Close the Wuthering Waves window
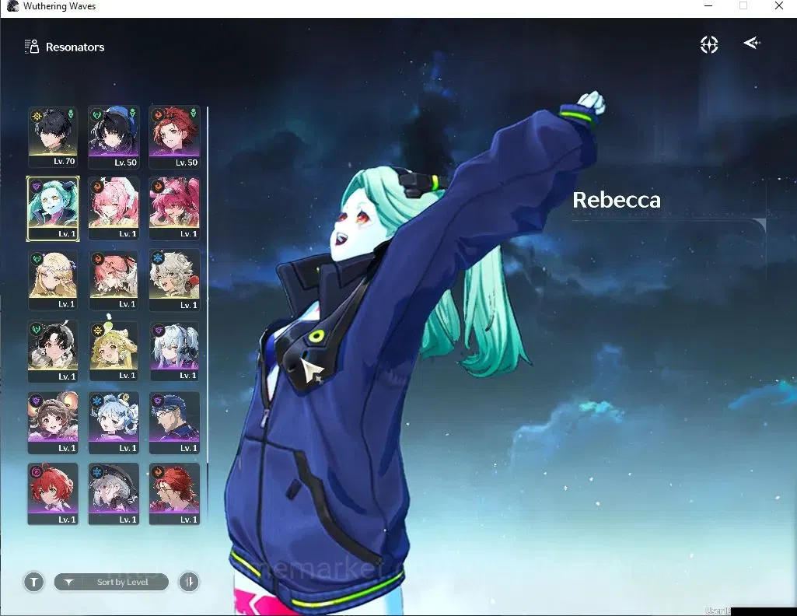797x616 pixels. click(x=778, y=5)
